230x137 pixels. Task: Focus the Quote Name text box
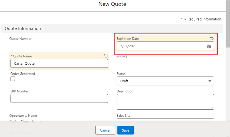pyautogui.click(x=59, y=63)
